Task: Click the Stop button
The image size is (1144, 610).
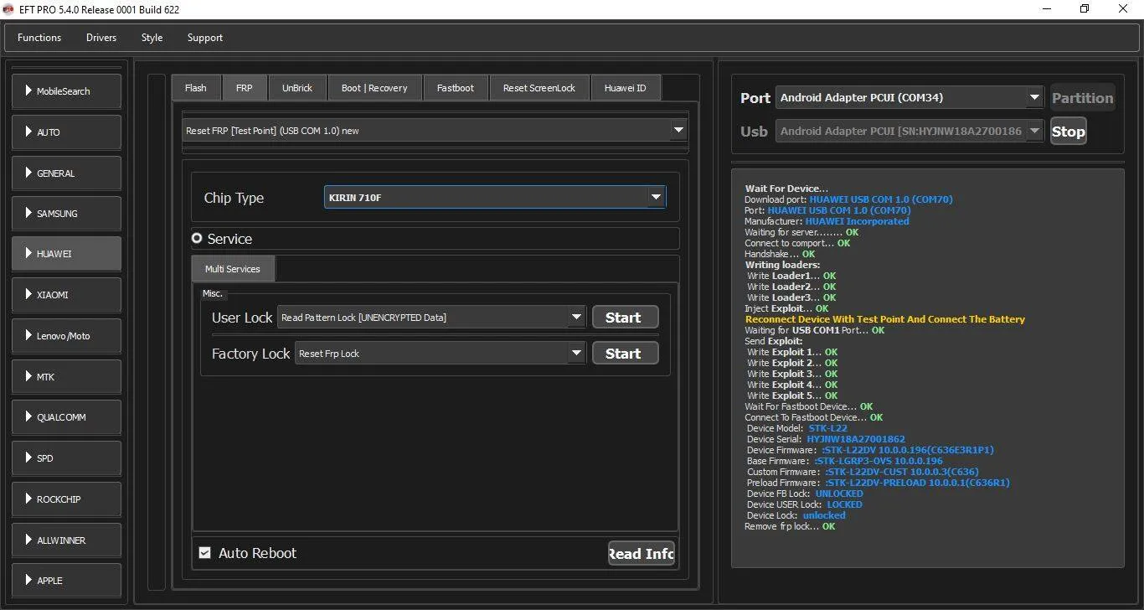Action: pyautogui.click(x=1068, y=132)
